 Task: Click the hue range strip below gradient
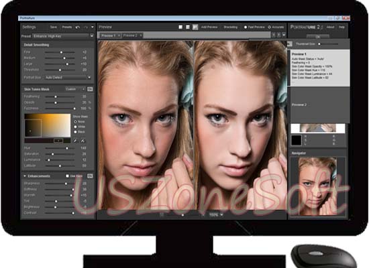click(48, 141)
